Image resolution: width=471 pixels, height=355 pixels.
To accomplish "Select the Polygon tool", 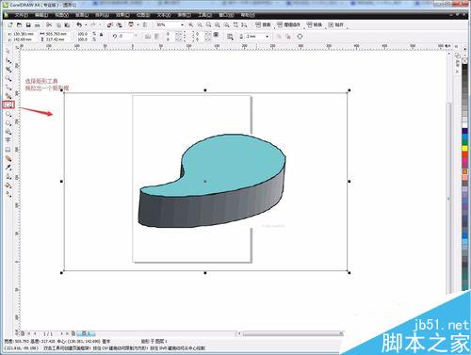I will coord(8,122).
